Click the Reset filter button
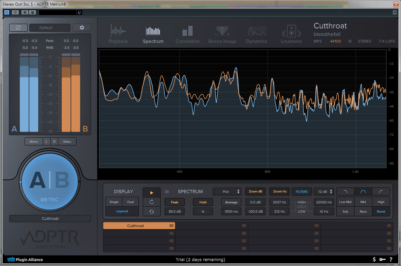 381,212
